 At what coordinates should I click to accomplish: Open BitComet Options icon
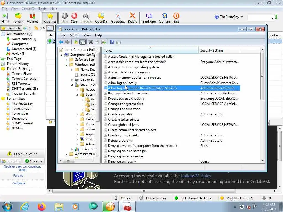click(165, 18)
